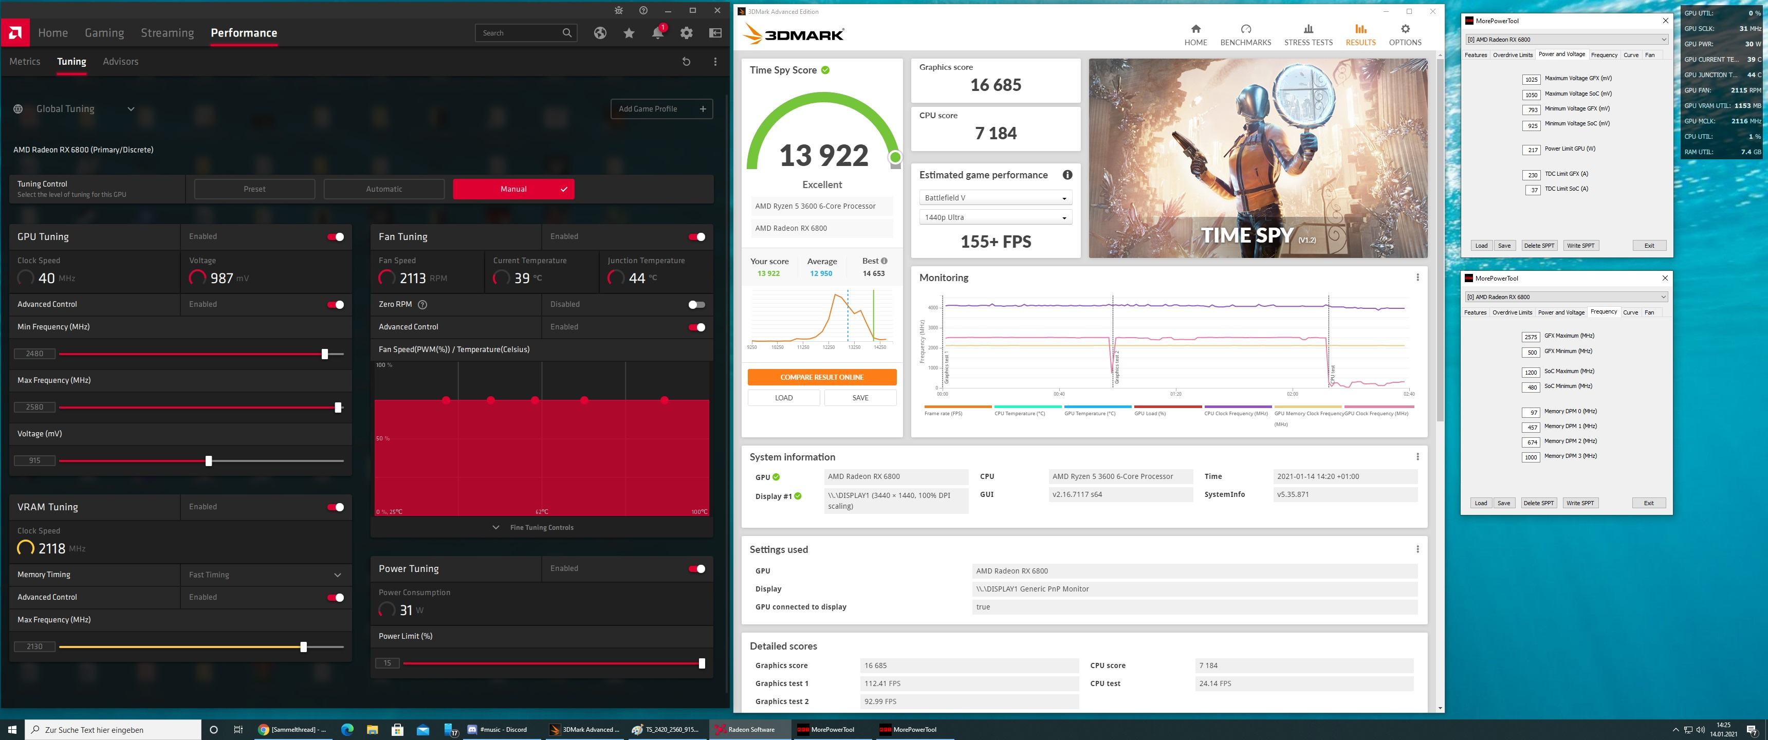Click Write SPPT in top MorePowerTool
The height and width of the screenshot is (740, 1768).
click(x=1580, y=245)
